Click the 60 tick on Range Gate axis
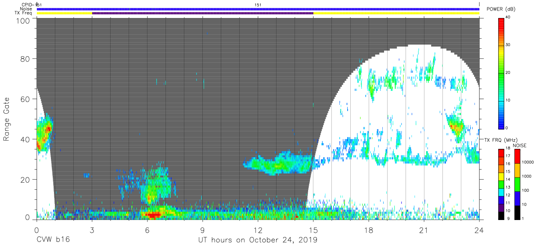Screen dimensions: 539x249 click(25, 99)
